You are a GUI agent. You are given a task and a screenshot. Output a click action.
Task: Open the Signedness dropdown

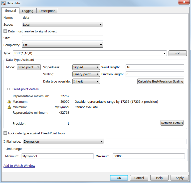[x=86, y=67]
